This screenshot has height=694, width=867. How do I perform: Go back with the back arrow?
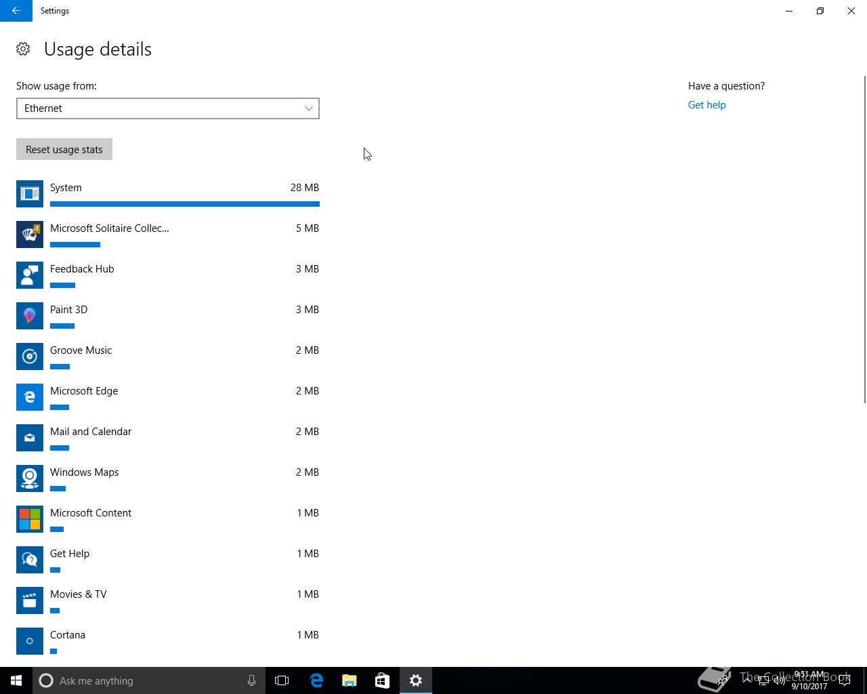pyautogui.click(x=16, y=11)
